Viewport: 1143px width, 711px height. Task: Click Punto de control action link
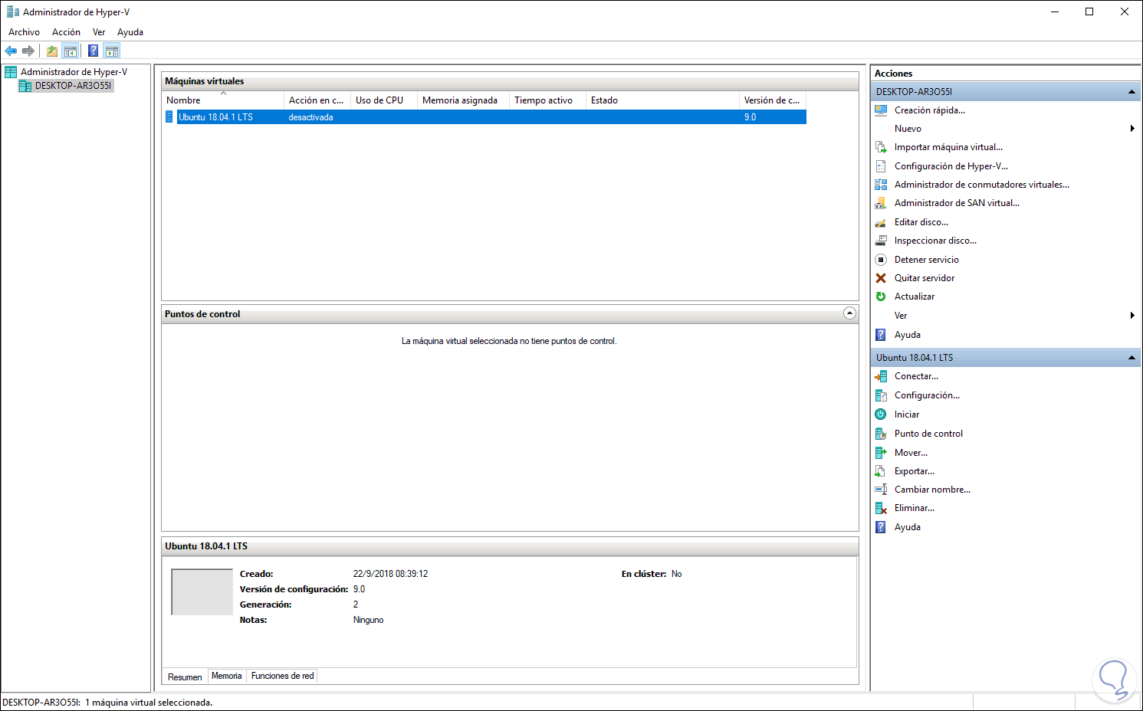click(928, 434)
